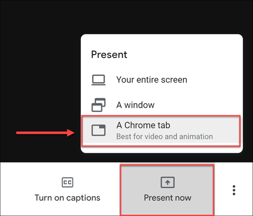Click the Present now upload-arrow icon

pyautogui.click(x=167, y=182)
